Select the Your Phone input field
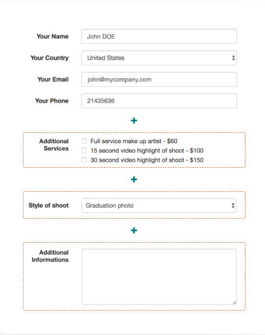 click(x=159, y=101)
